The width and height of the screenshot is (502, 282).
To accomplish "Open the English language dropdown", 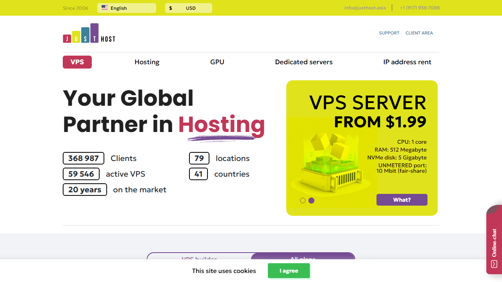I will pyautogui.click(x=127, y=8).
